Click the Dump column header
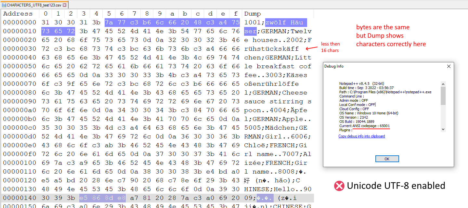The image size is (468, 208). point(253,14)
